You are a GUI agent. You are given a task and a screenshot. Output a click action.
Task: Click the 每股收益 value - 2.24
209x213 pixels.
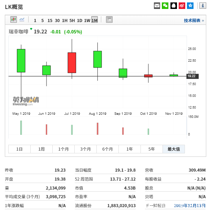200,179
